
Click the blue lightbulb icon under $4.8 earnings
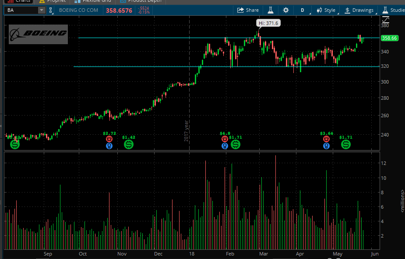(x=225, y=146)
